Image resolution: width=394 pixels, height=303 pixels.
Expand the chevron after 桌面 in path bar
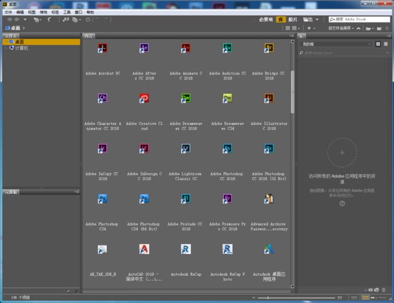pyautogui.click(x=24, y=28)
